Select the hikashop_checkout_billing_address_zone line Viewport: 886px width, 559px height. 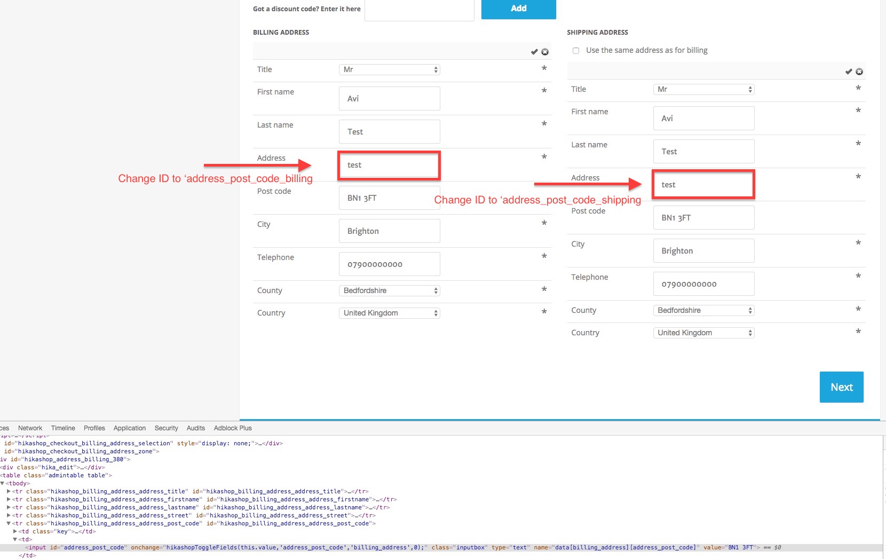(x=82, y=451)
